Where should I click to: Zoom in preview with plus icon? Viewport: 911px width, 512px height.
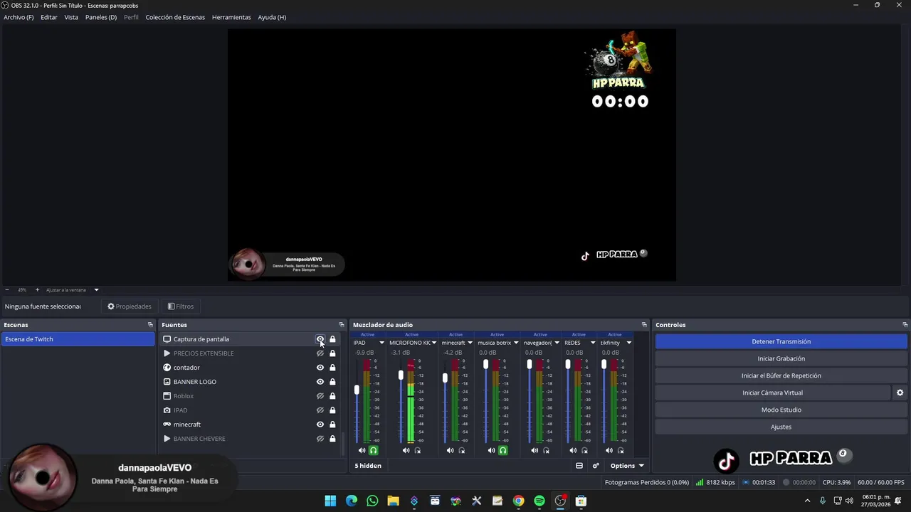click(37, 289)
